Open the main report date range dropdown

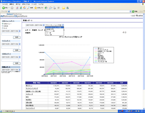pos(43,25)
